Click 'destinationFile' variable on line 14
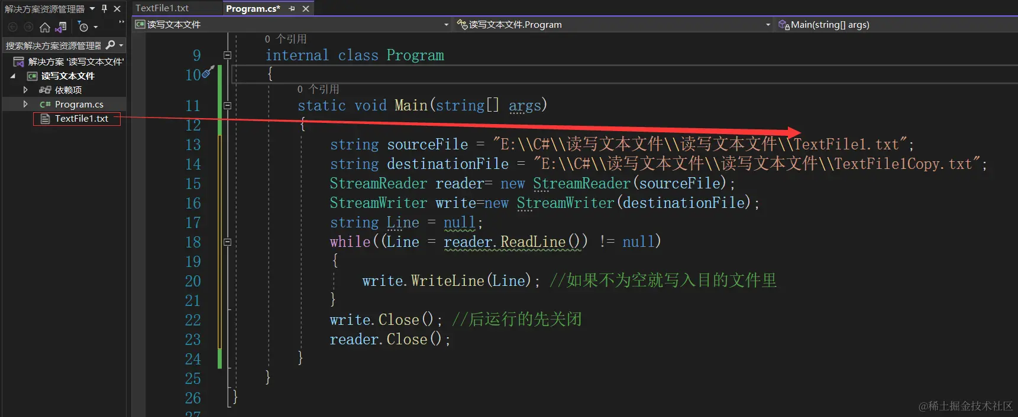The image size is (1018, 417). [x=448, y=164]
